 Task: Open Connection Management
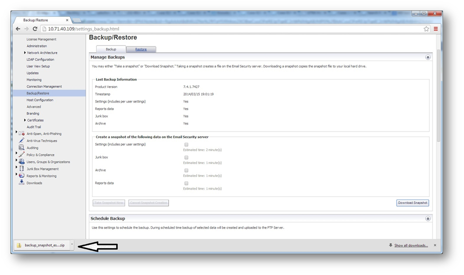click(x=44, y=86)
